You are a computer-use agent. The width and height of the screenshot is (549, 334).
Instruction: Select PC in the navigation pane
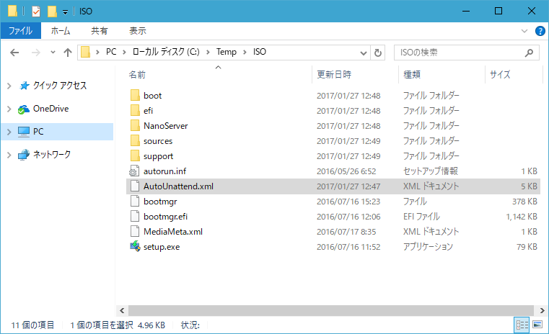[x=38, y=131]
